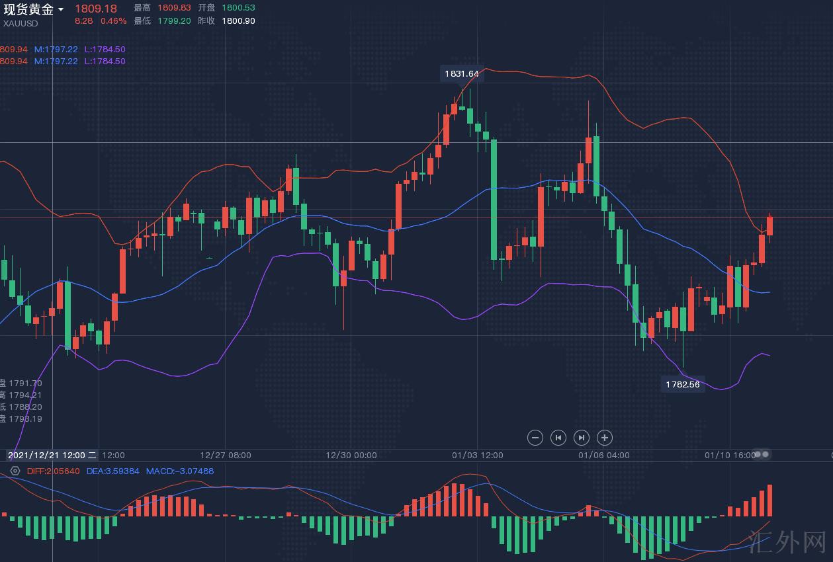Select the MACD value in indicator legend
This screenshot has width=833, height=562.
180,471
